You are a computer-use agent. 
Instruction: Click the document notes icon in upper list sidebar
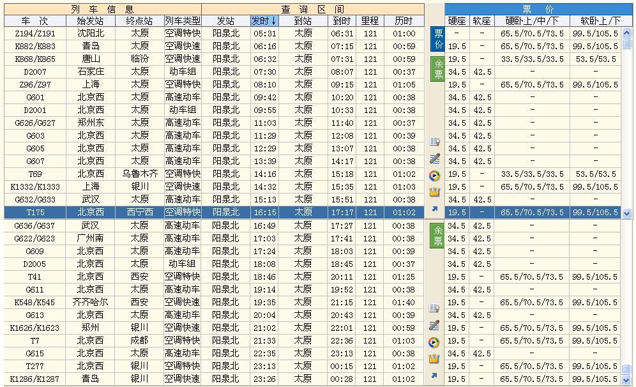click(434, 142)
